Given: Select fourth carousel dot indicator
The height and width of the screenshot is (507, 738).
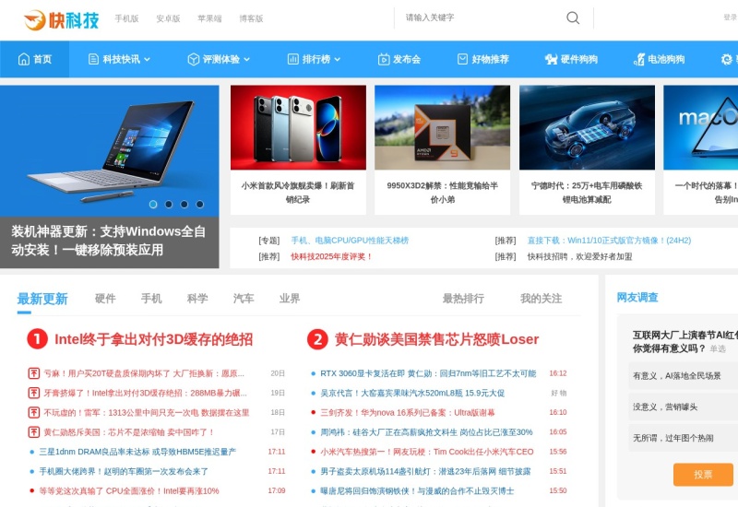Looking at the screenshot, I should 199,204.
